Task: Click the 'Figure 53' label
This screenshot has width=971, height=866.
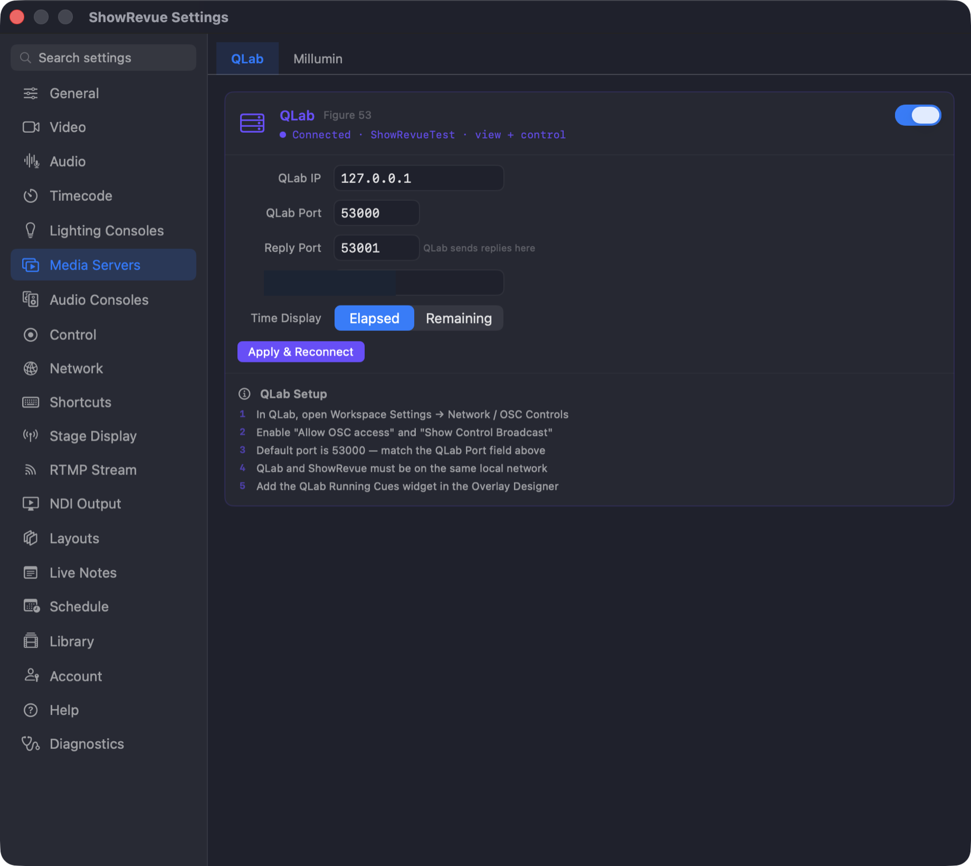Action: (x=347, y=115)
